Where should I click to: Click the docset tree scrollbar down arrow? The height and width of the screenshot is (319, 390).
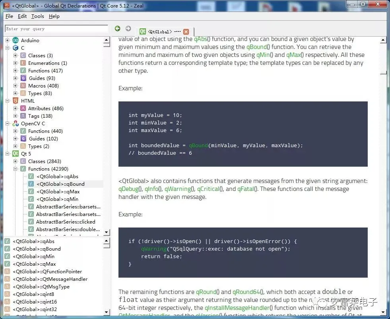107,232
